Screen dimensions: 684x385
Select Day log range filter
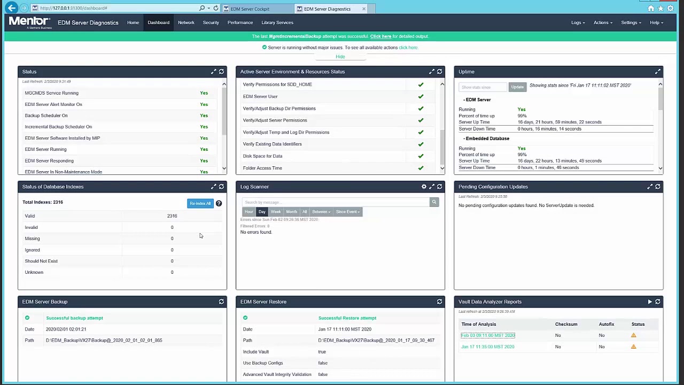click(x=262, y=212)
